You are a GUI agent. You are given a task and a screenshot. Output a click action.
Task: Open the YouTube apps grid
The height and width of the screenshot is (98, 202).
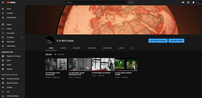[188, 2]
